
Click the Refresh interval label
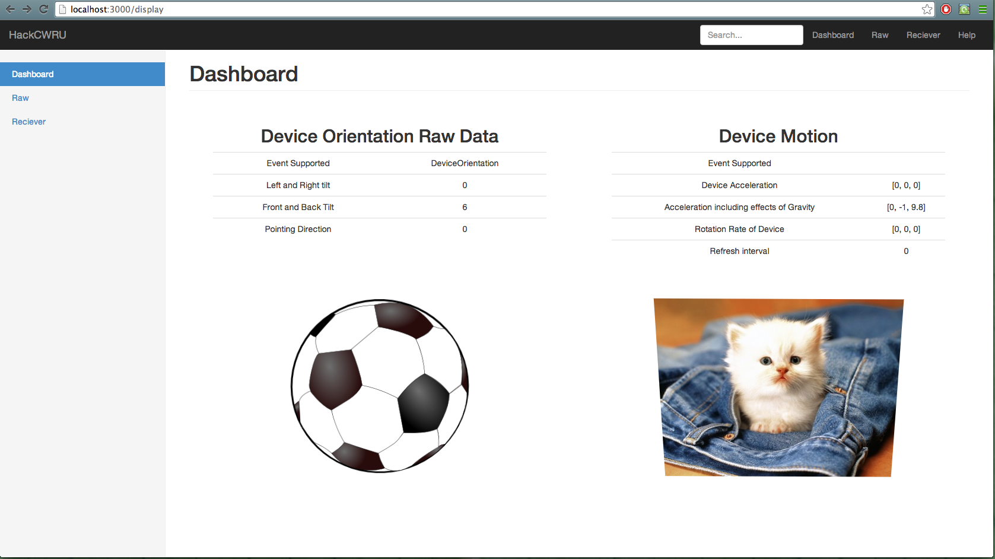pyautogui.click(x=739, y=251)
